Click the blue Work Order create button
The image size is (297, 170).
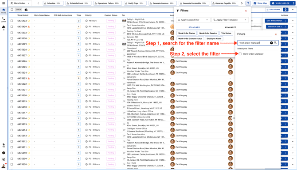tap(281, 3)
